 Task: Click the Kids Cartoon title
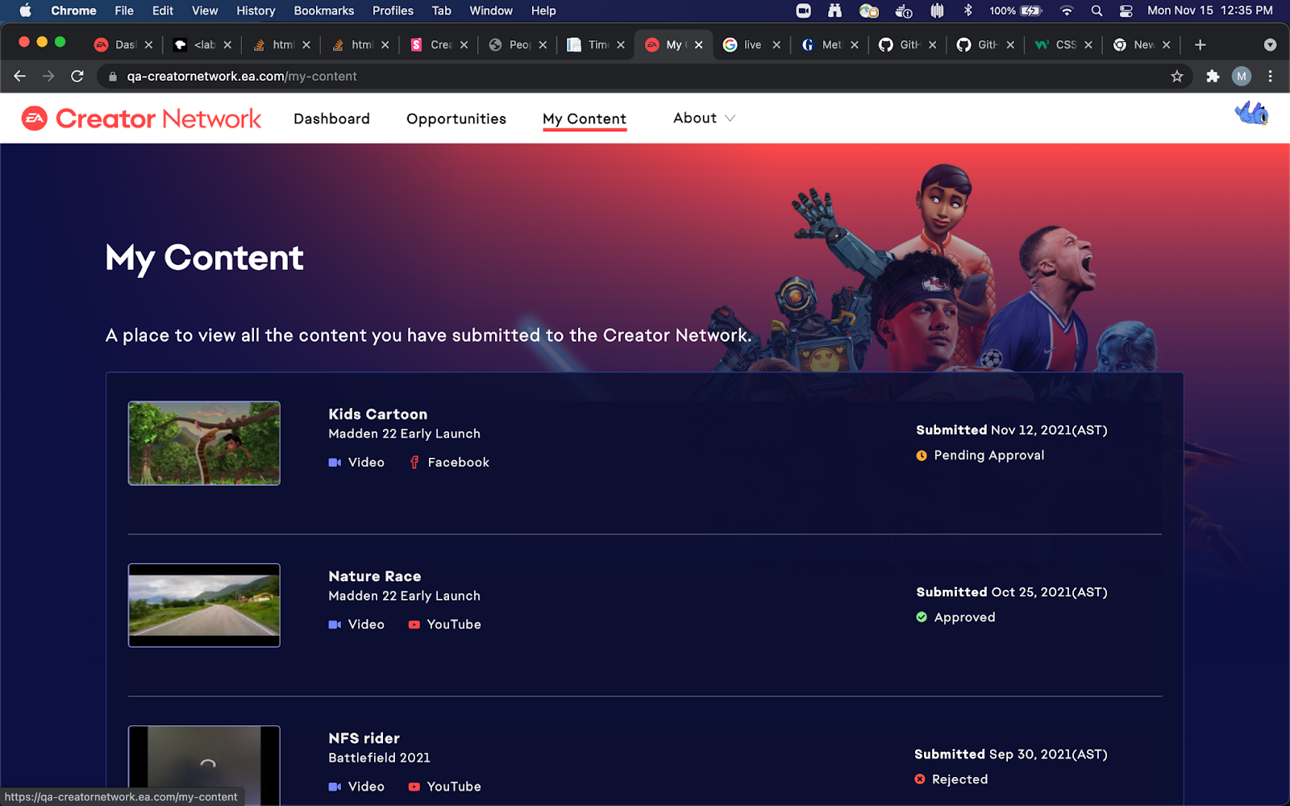(x=378, y=414)
